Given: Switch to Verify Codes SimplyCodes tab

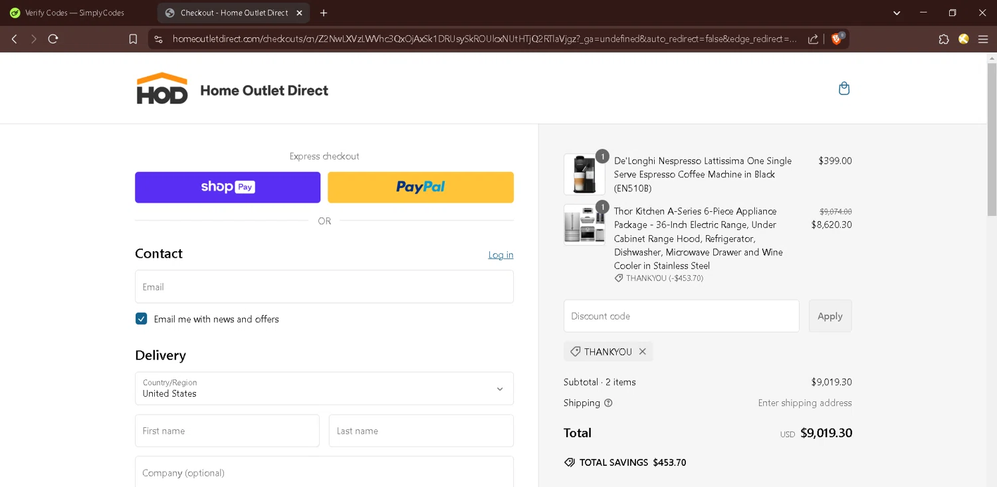Looking at the screenshot, I should point(74,13).
